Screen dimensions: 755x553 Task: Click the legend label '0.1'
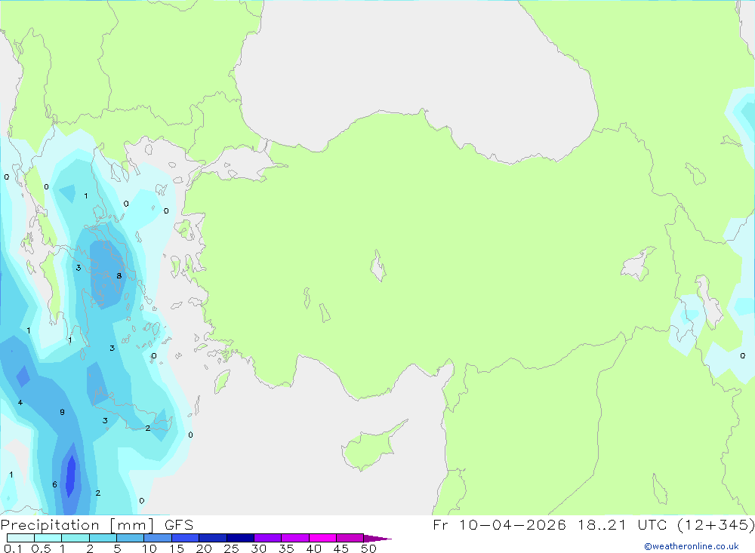13,548
